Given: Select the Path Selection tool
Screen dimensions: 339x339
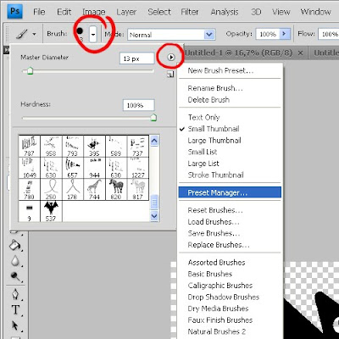Looking at the screenshot, I should coord(14,325).
